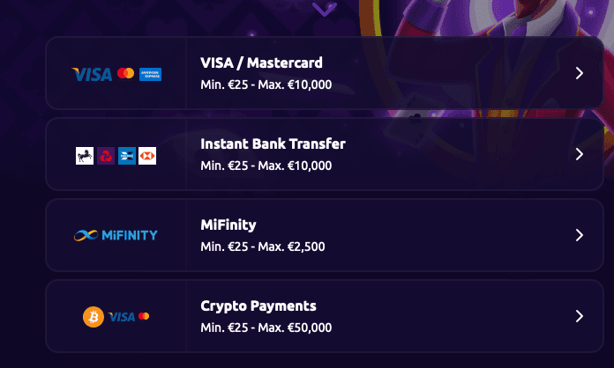Click the Mastercard logo beside VISA in the first row
The height and width of the screenshot is (368, 614).
tap(125, 73)
